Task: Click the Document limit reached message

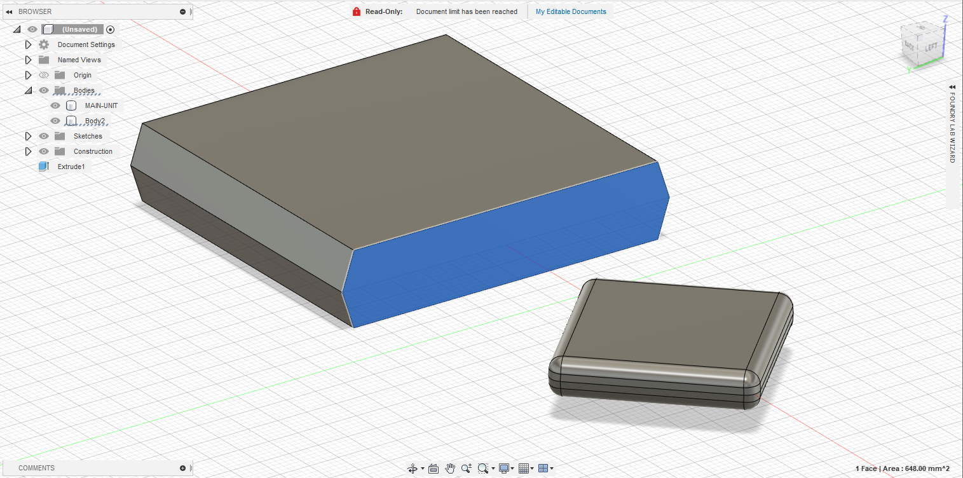Action: click(467, 11)
